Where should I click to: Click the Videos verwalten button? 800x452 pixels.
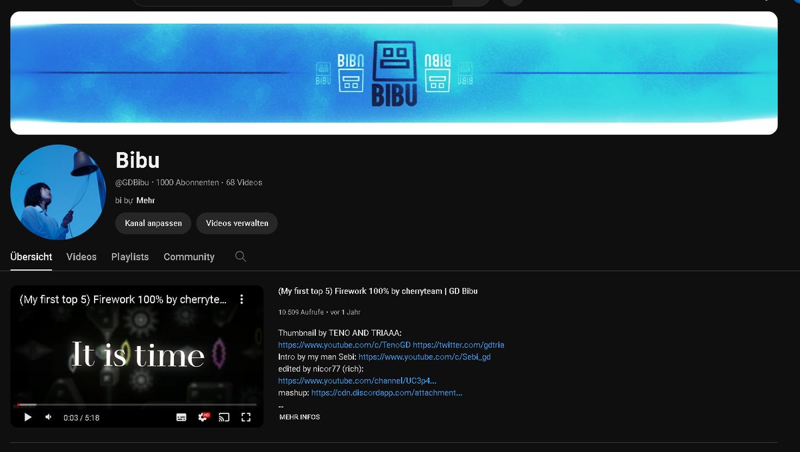click(x=237, y=223)
